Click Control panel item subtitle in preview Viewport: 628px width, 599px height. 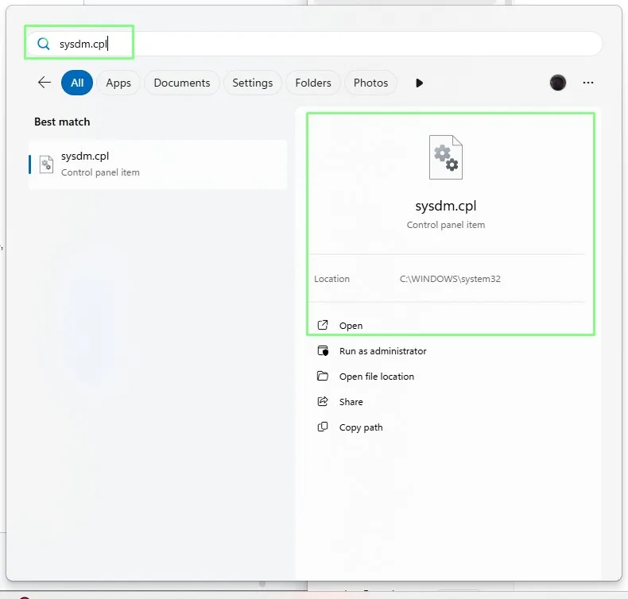click(445, 225)
